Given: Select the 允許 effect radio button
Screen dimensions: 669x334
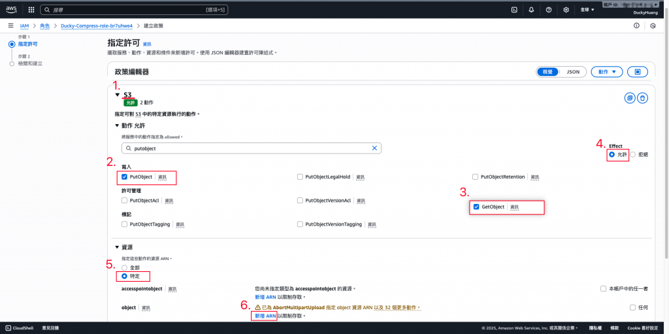Looking at the screenshot, I should point(612,155).
